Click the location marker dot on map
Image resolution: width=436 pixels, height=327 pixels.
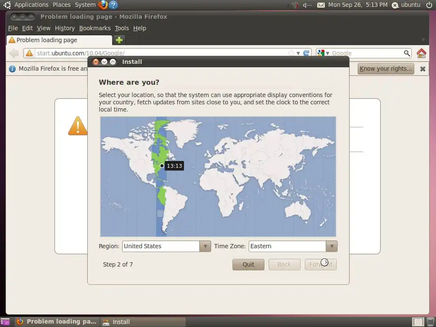pyautogui.click(x=162, y=166)
